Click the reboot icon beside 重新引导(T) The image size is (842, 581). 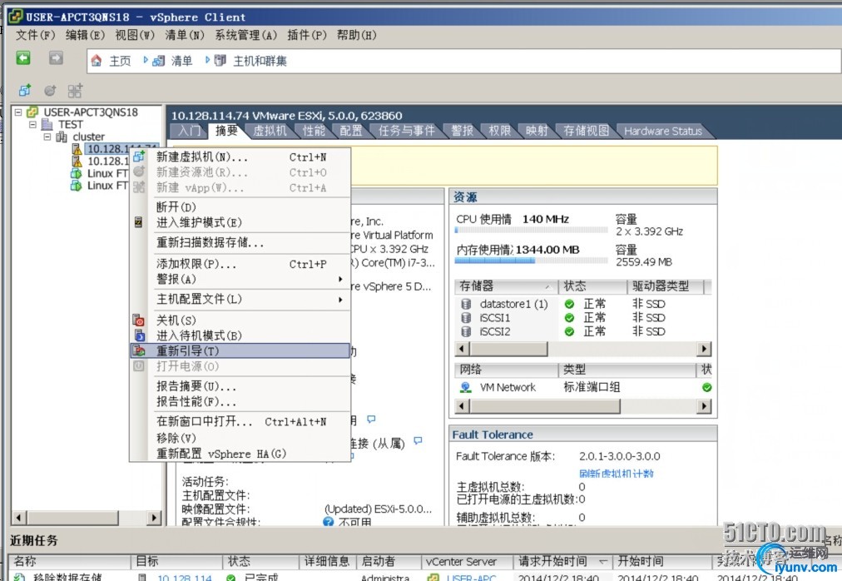pyautogui.click(x=139, y=351)
